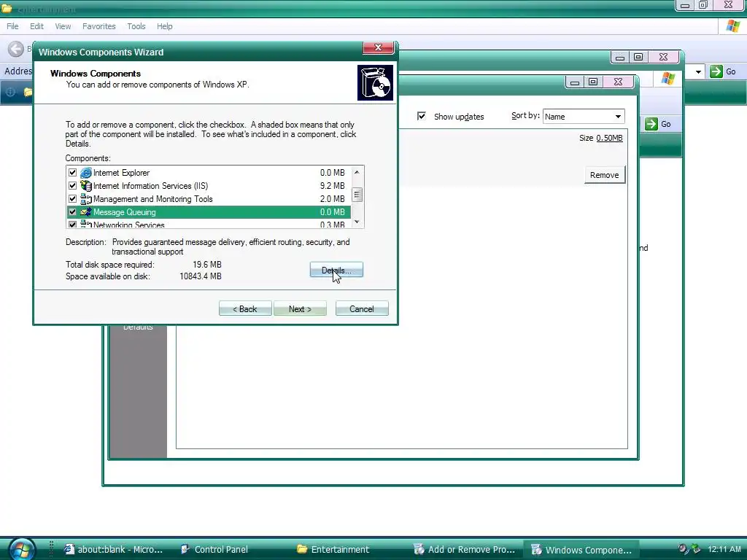Open the Tools menu
This screenshot has width=747, height=560.
pyautogui.click(x=136, y=26)
